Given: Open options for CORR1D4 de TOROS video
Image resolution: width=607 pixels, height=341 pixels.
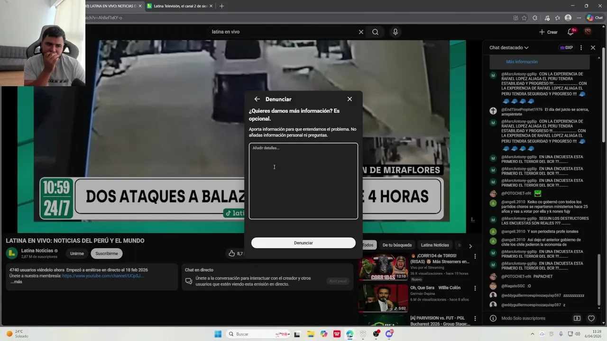Looking at the screenshot, I should (475, 256).
